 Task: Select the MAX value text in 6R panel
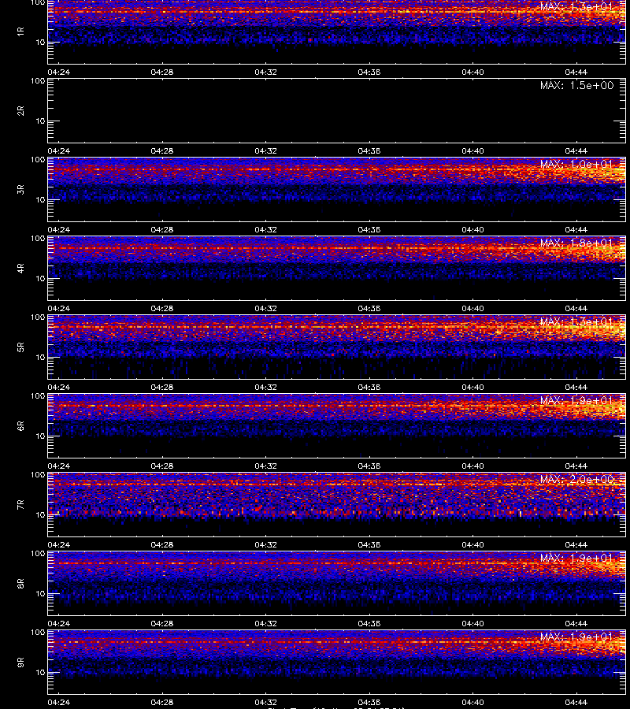point(576,401)
